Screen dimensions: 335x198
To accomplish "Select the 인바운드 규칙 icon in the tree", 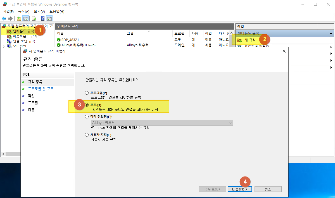I will pyautogui.click(x=9, y=31).
